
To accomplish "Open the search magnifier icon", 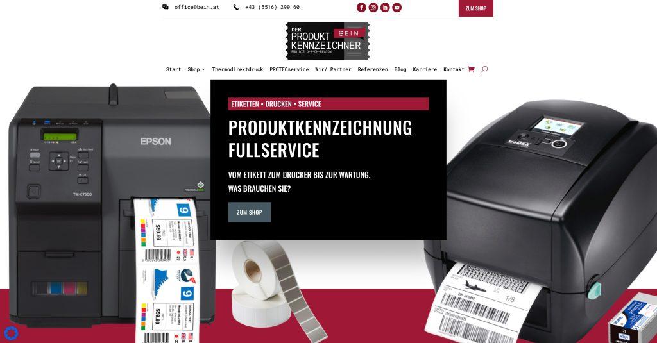I will point(484,69).
